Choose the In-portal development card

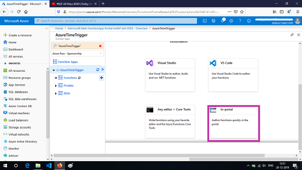[x=234, y=123]
